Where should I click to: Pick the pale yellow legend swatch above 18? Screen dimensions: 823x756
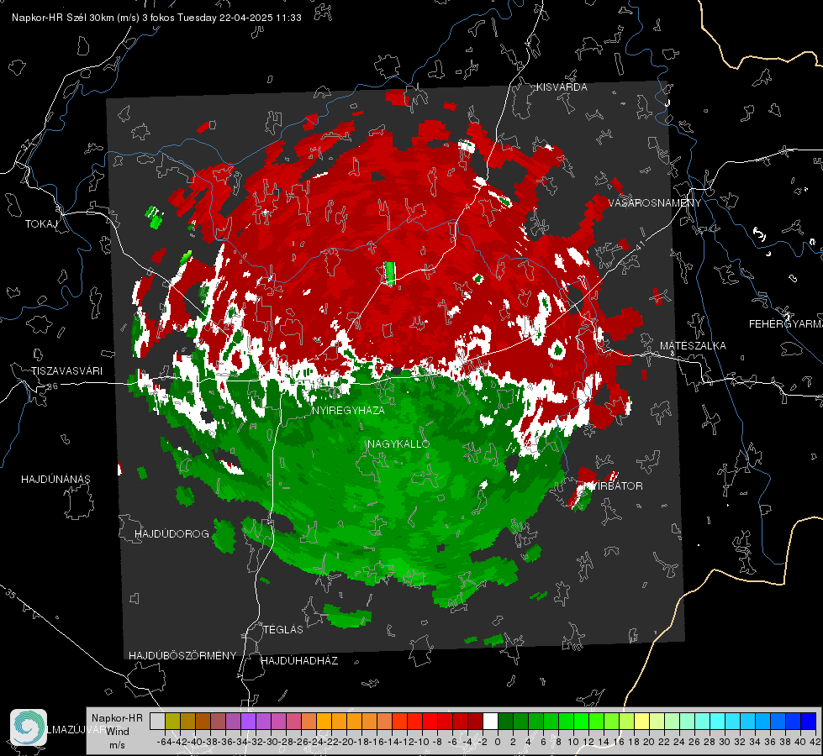pos(642,721)
